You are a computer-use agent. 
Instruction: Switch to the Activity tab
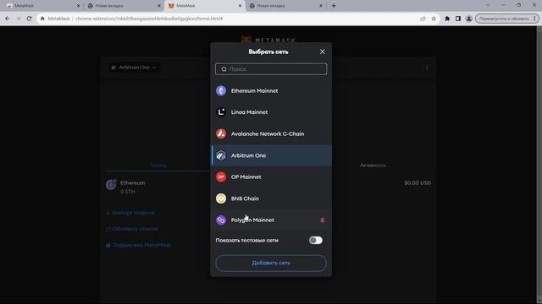point(373,166)
